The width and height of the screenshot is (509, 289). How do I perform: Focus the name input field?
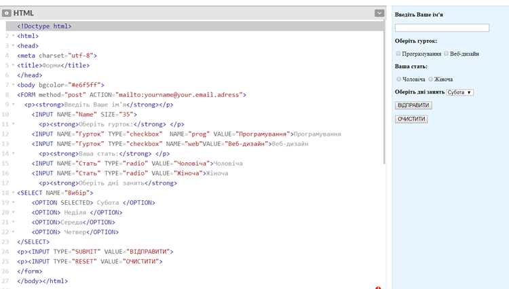click(x=442, y=28)
